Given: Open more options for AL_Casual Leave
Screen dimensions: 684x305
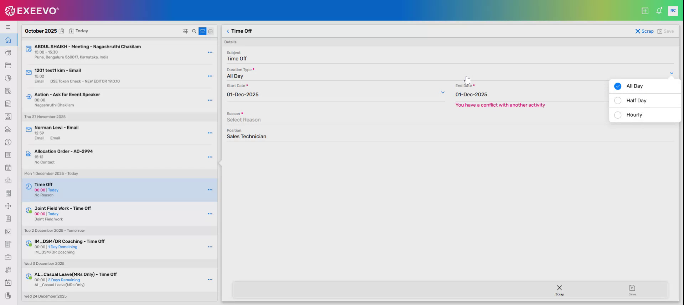Looking at the screenshot, I should tap(210, 280).
